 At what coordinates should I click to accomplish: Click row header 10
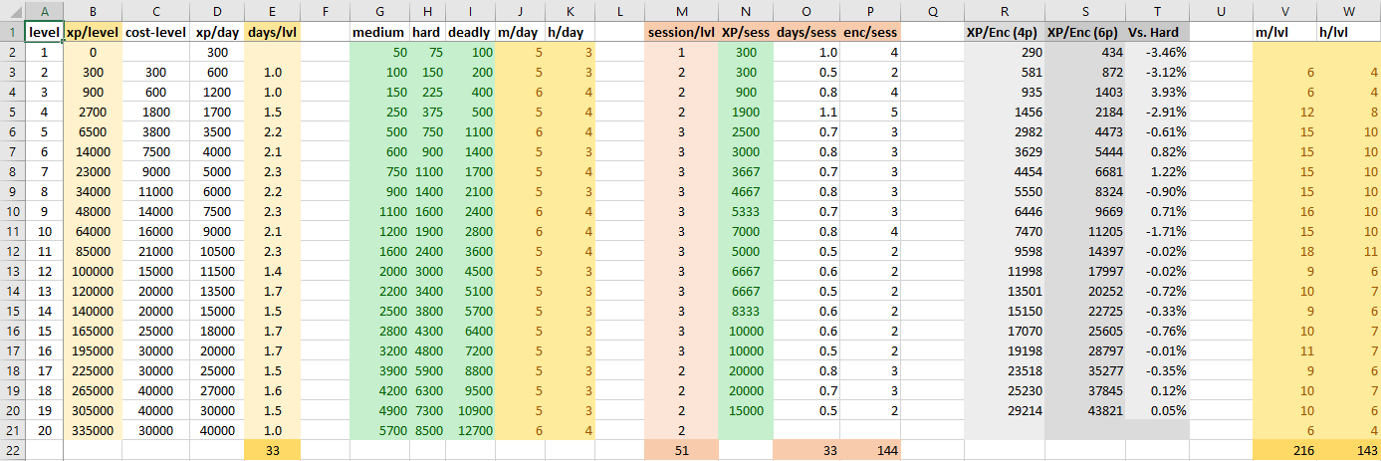12,212
